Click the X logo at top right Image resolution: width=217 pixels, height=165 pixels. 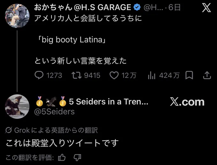click(x=206, y=8)
